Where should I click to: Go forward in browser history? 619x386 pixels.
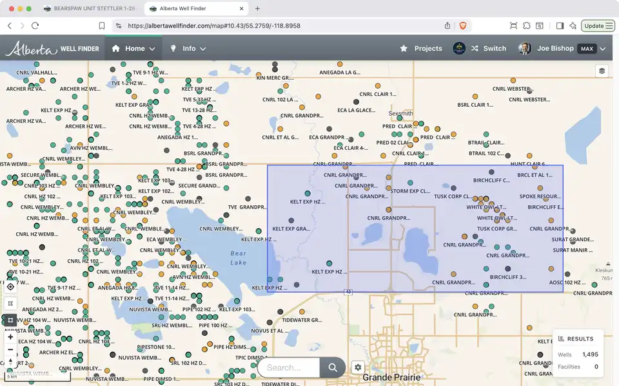click(22, 26)
